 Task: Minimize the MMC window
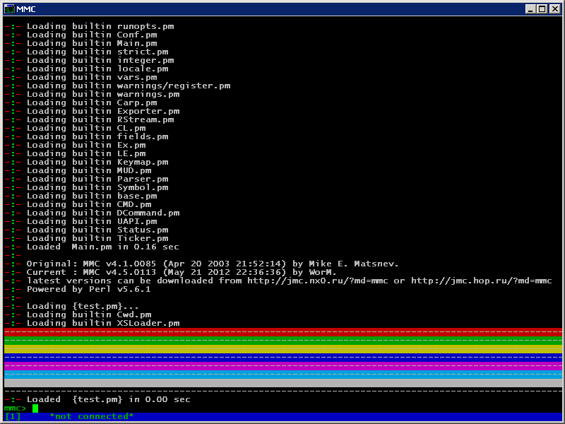[x=530, y=9]
